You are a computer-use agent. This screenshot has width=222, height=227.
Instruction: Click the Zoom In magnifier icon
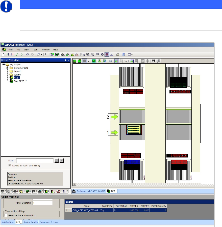pos(88,54)
